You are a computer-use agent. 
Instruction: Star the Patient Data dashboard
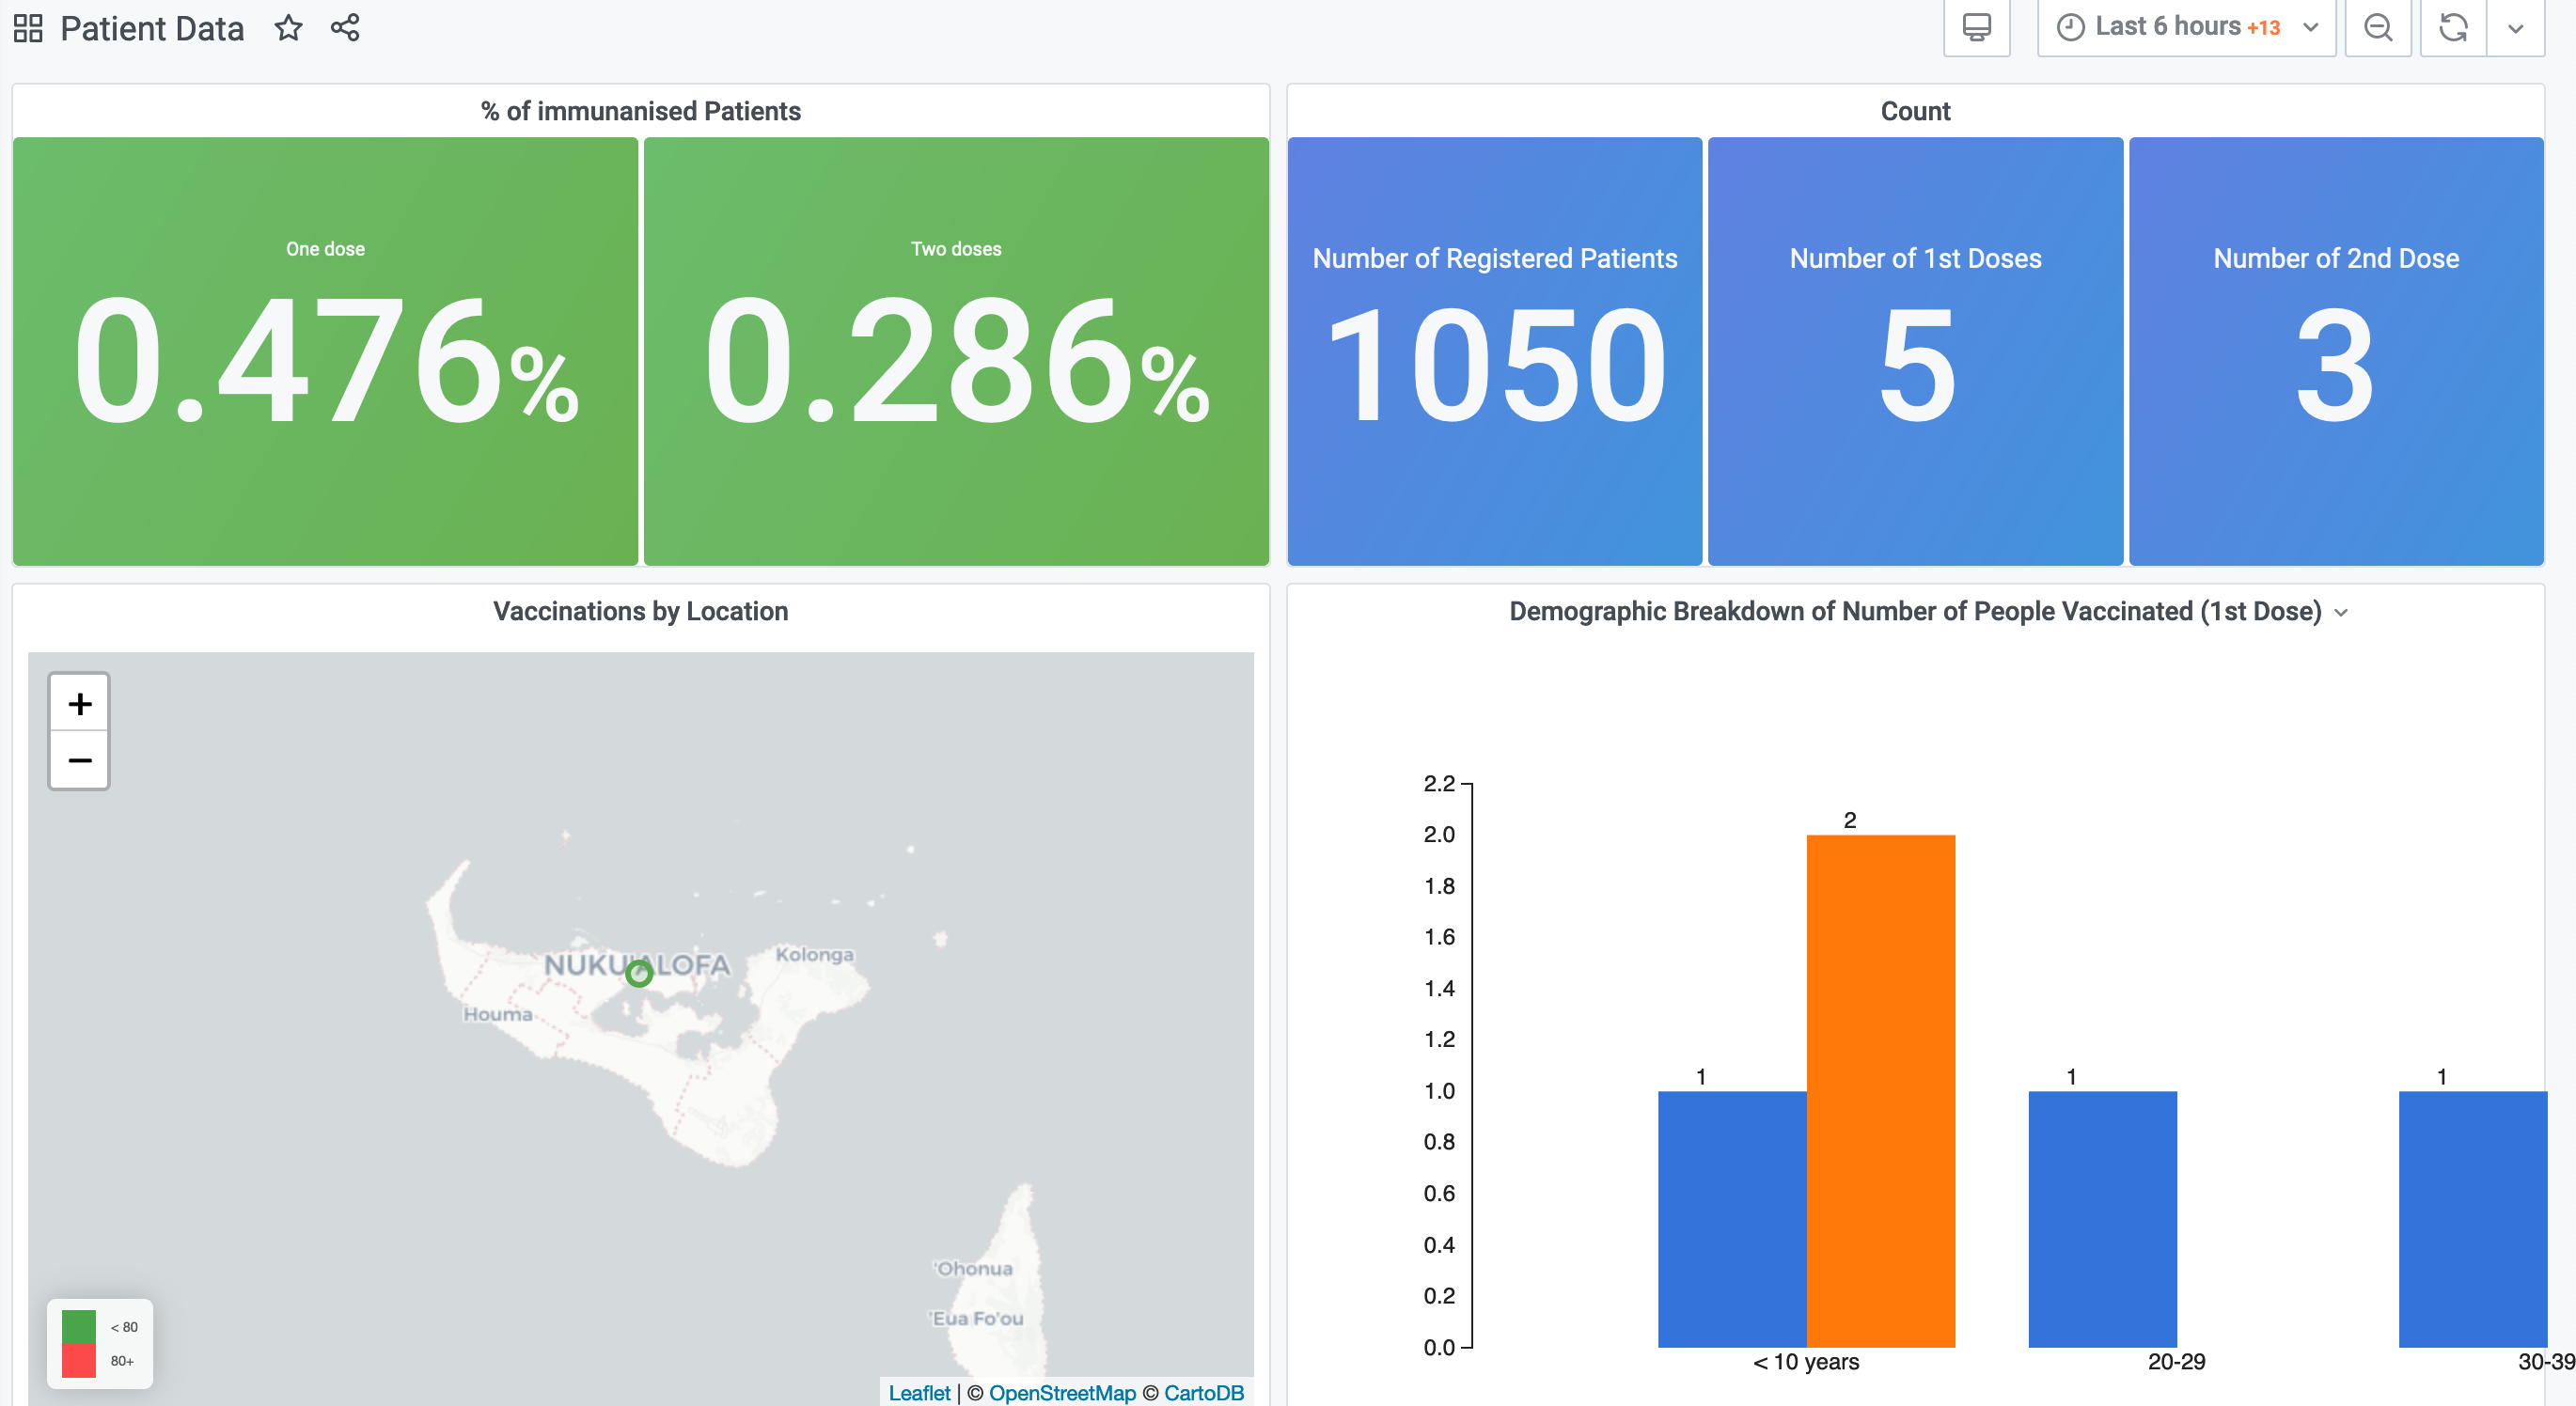(x=288, y=28)
